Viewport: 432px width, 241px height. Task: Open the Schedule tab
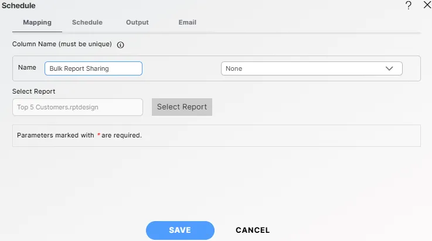pyautogui.click(x=87, y=23)
